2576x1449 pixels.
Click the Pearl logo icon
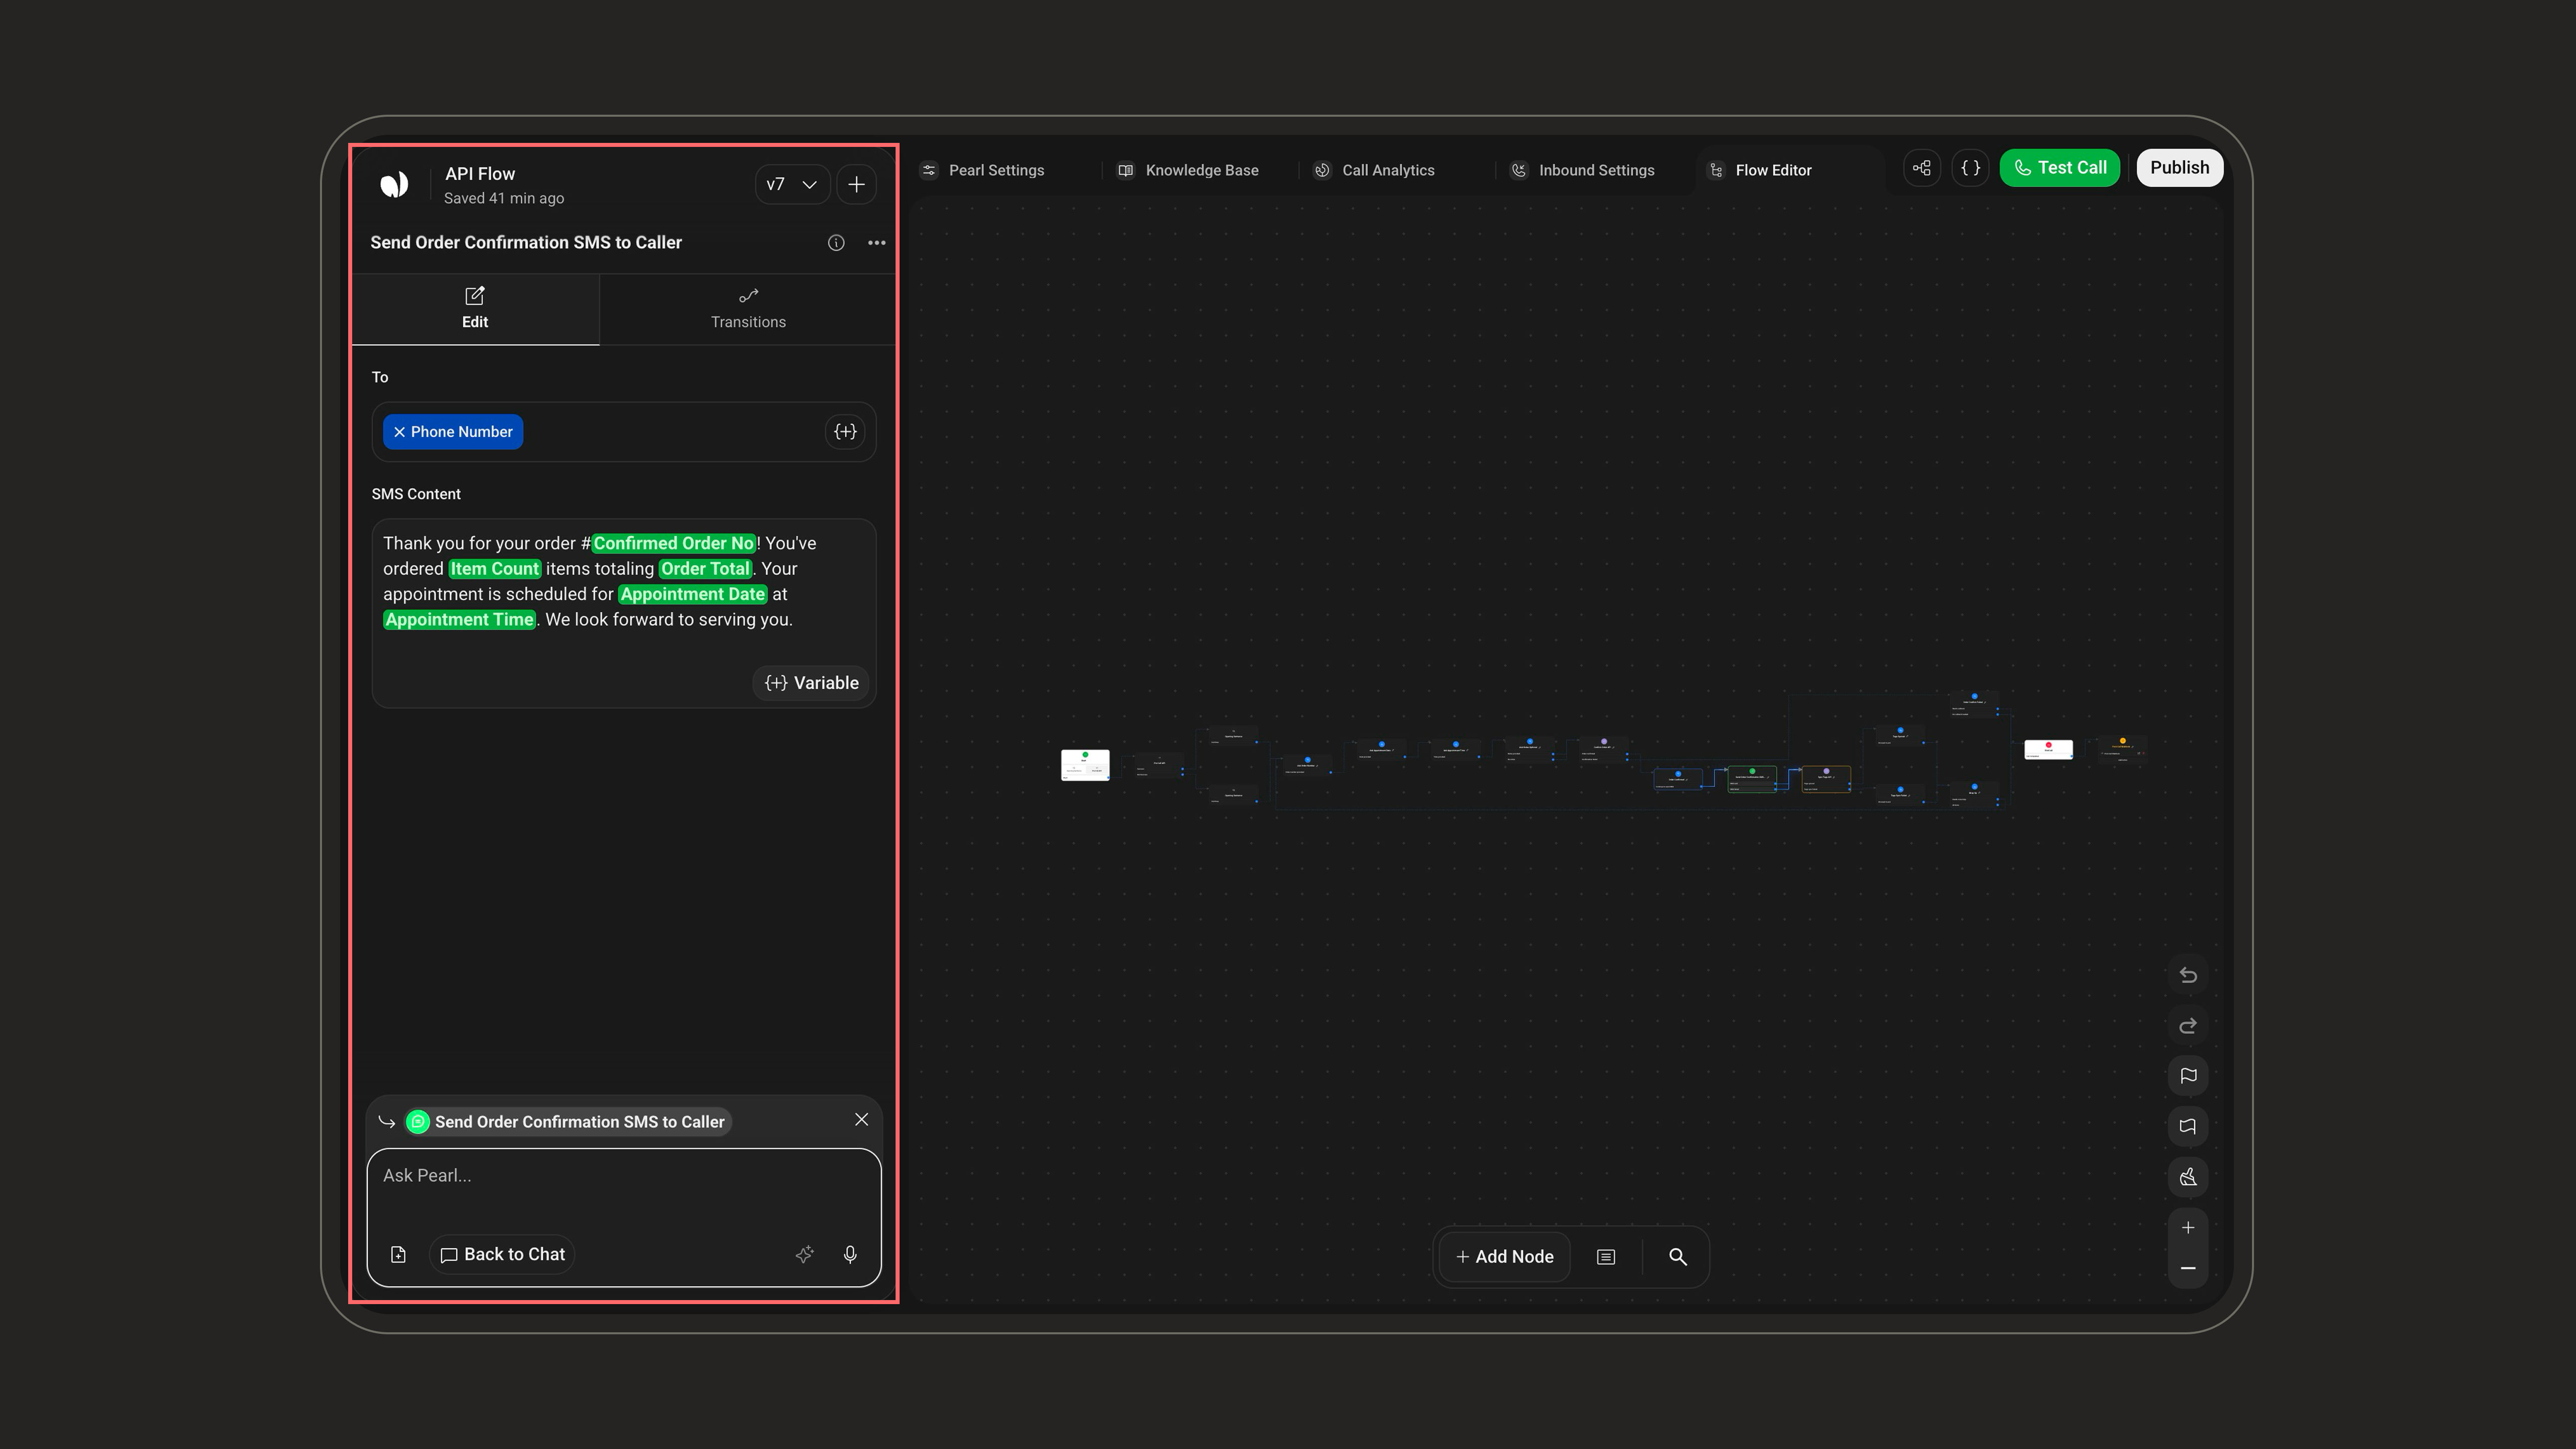394,184
